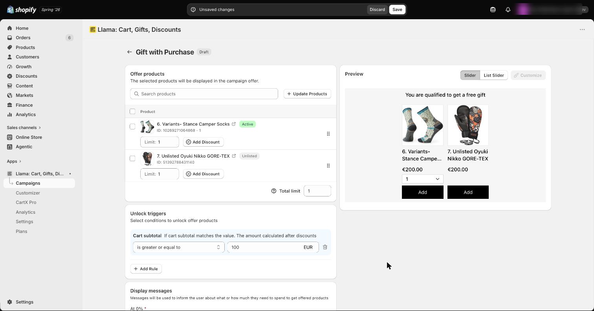Open Customizer in the Llama app menu

[28, 193]
